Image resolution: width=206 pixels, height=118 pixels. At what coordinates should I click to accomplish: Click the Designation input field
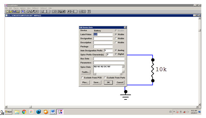[x=103, y=38]
